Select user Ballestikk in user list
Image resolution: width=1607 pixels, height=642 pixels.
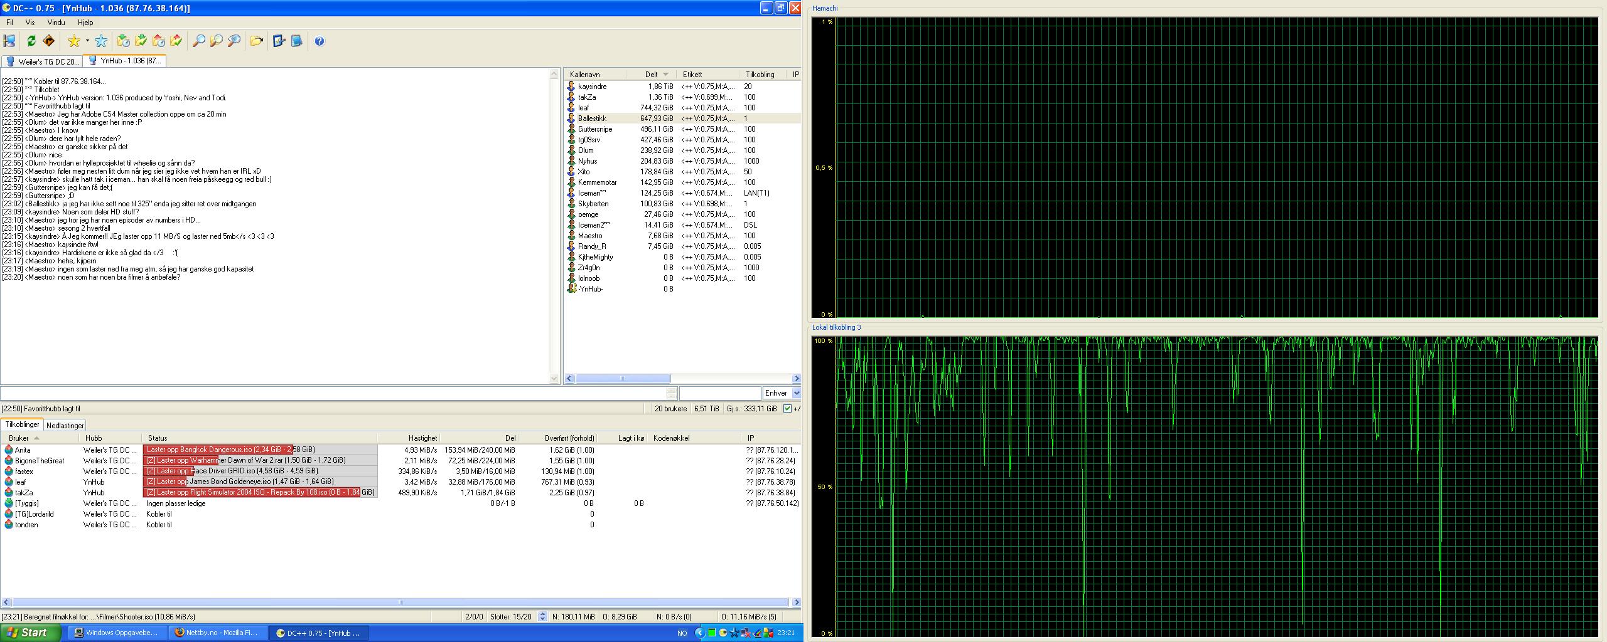click(682, 118)
